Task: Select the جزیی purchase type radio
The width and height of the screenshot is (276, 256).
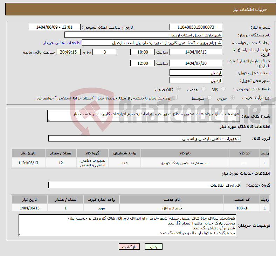Action: [x=232, y=98]
